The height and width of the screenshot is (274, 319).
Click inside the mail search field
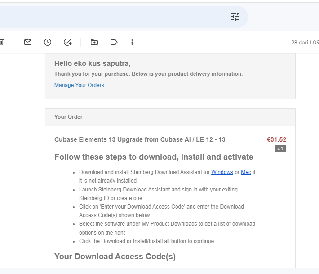(112, 17)
